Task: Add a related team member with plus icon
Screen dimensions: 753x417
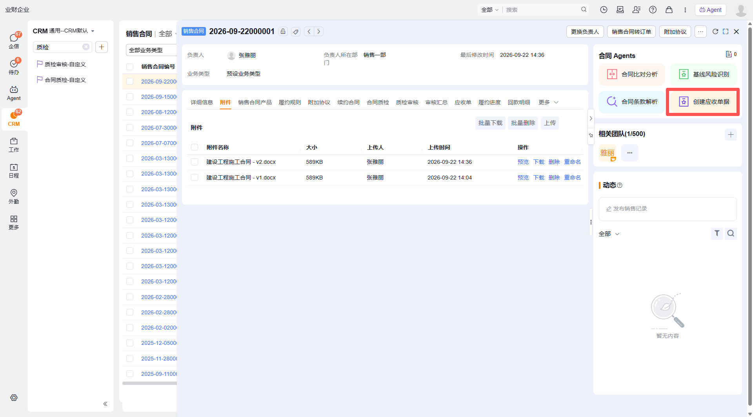Action: pyautogui.click(x=731, y=134)
